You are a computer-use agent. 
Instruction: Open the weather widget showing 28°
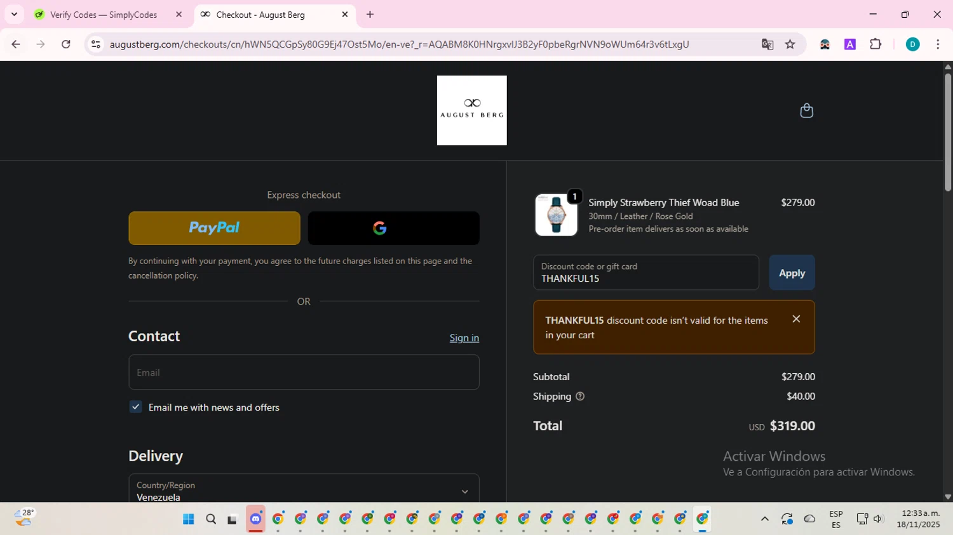[x=24, y=518]
